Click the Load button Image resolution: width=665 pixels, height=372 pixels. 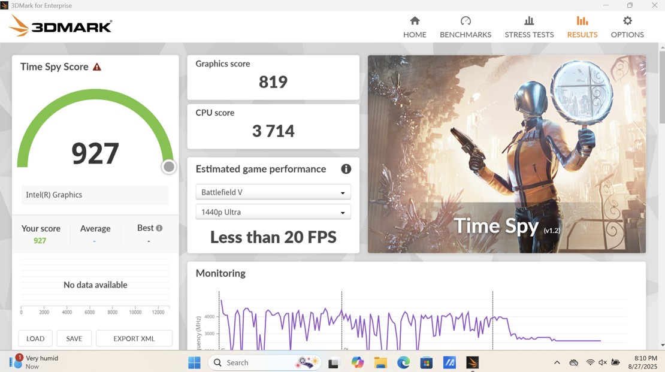pos(35,338)
